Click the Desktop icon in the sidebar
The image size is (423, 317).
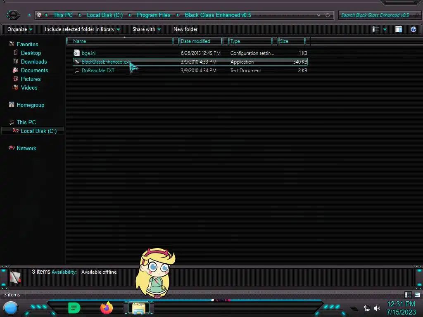pos(16,52)
